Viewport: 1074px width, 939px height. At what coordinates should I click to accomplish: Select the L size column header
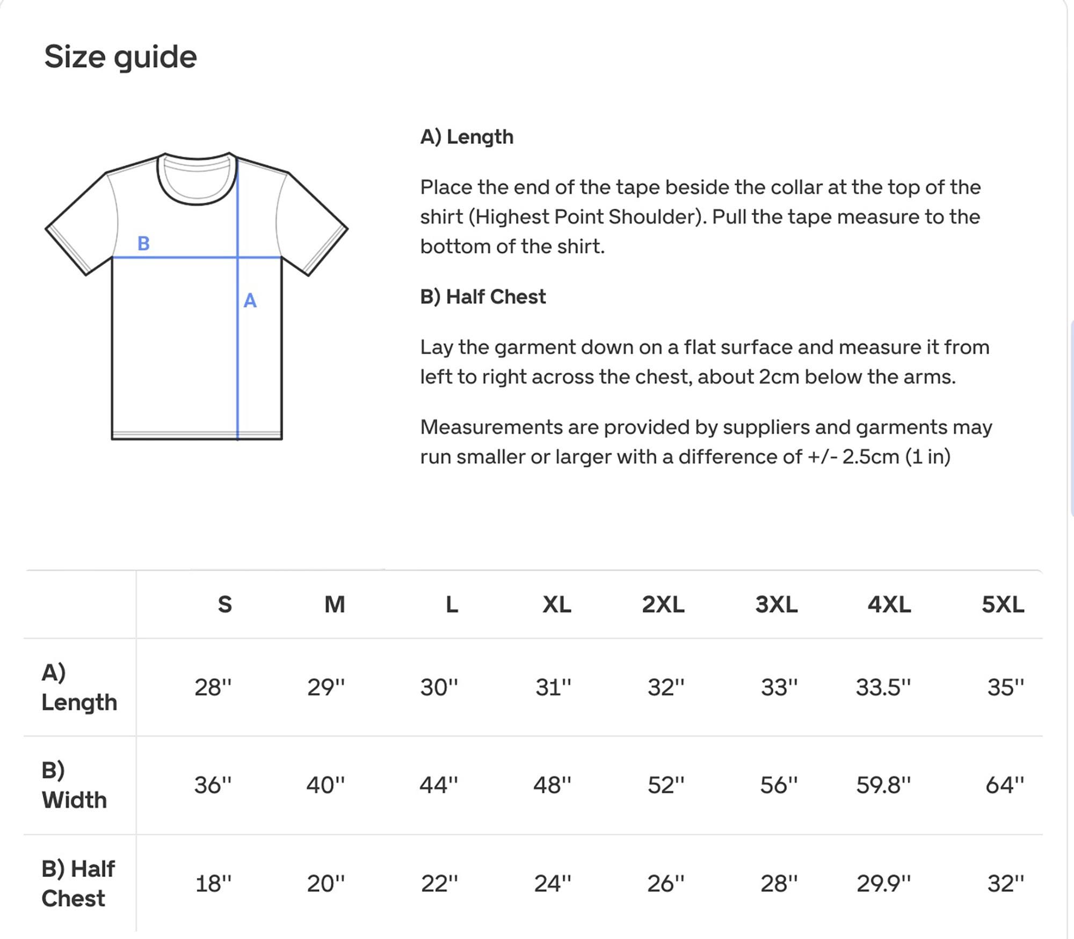pos(452,605)
